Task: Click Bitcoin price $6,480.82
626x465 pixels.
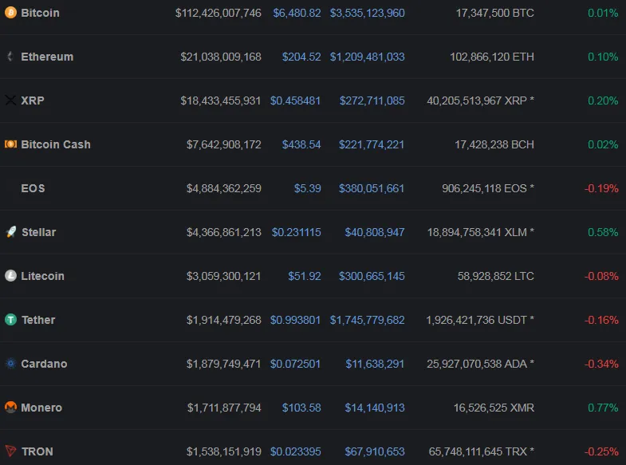Action: pos(297,13)
